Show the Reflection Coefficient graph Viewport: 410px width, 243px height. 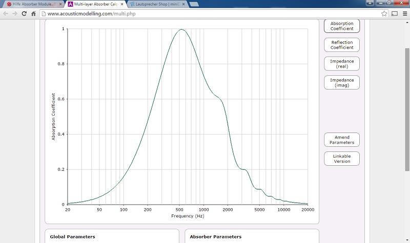click(342, 45)
